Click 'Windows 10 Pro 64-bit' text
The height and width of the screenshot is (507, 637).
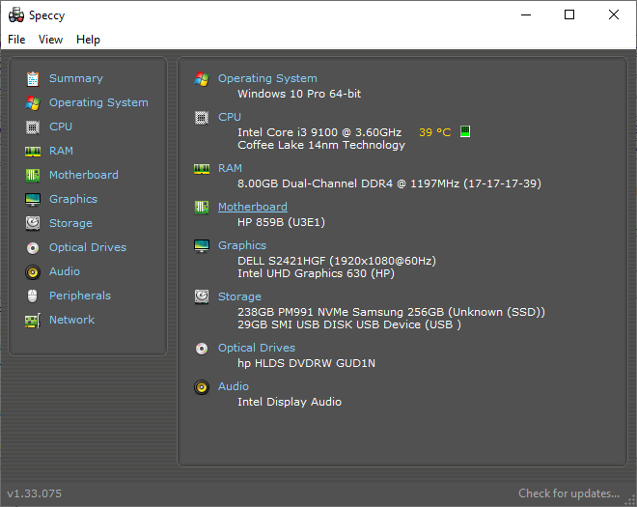pos(299,94)
